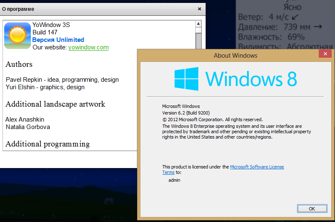Screen dimensions: 335x222
Task: Open the Microsoft Software License Terms link
Action: pos(257,167)
